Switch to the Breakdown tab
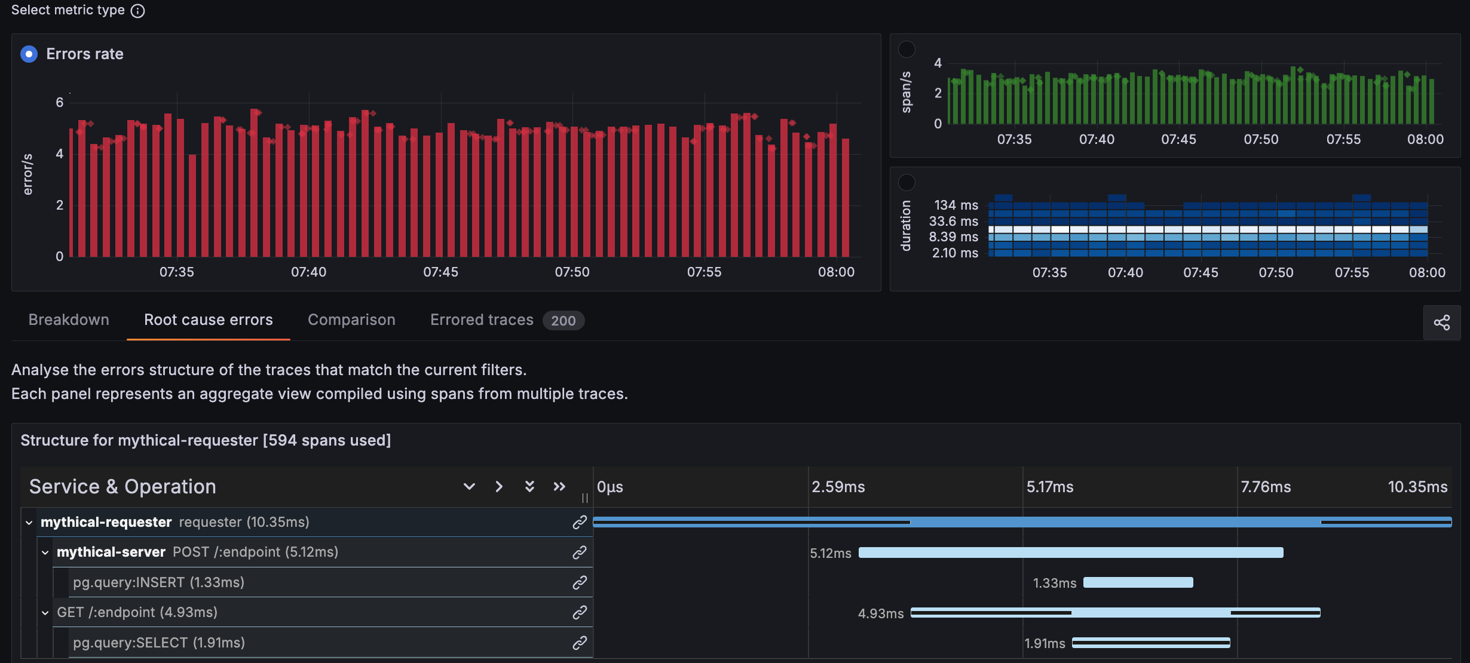This screenshot has width=1470, height=663. [68, 320]
